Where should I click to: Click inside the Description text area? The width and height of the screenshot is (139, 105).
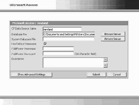tap(73, 63)
